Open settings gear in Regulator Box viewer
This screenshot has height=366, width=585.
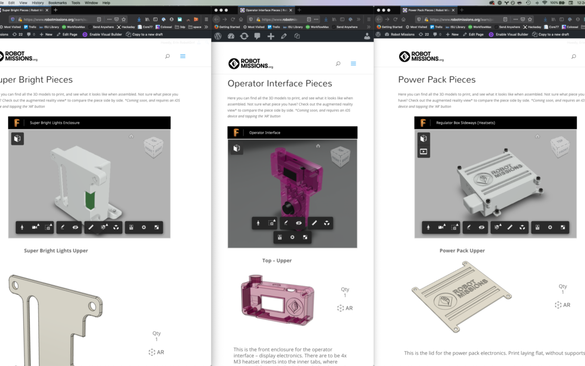(550, 227)
